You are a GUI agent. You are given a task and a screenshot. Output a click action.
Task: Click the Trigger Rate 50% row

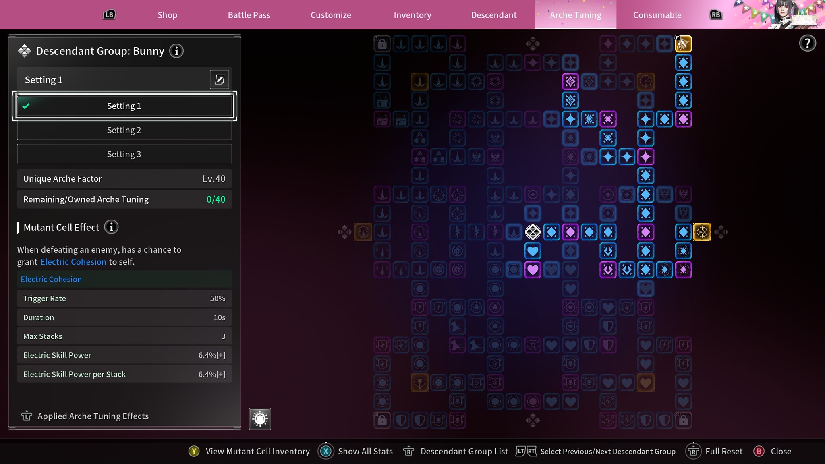124,298
